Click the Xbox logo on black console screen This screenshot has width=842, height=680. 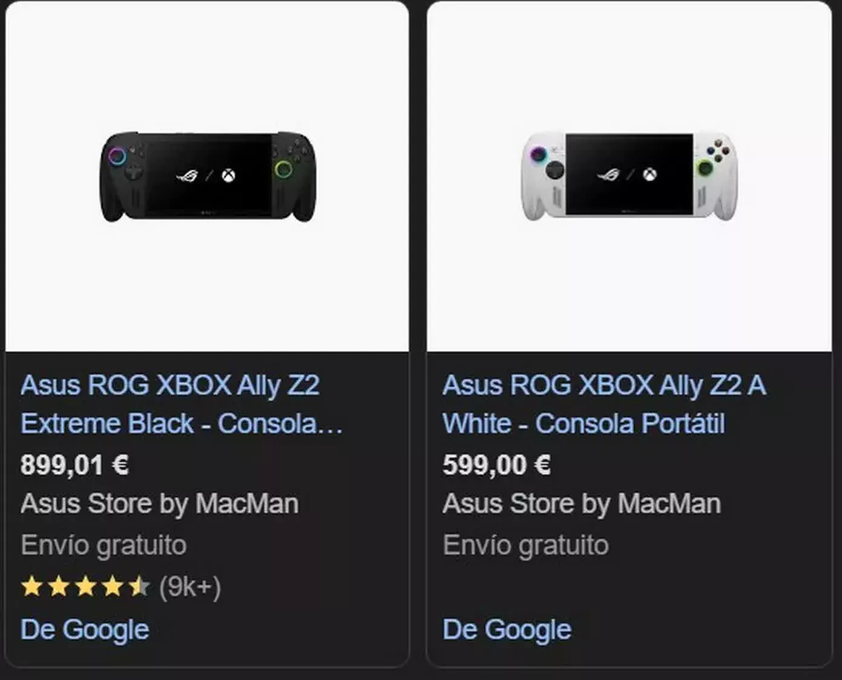tap(228, 176)
